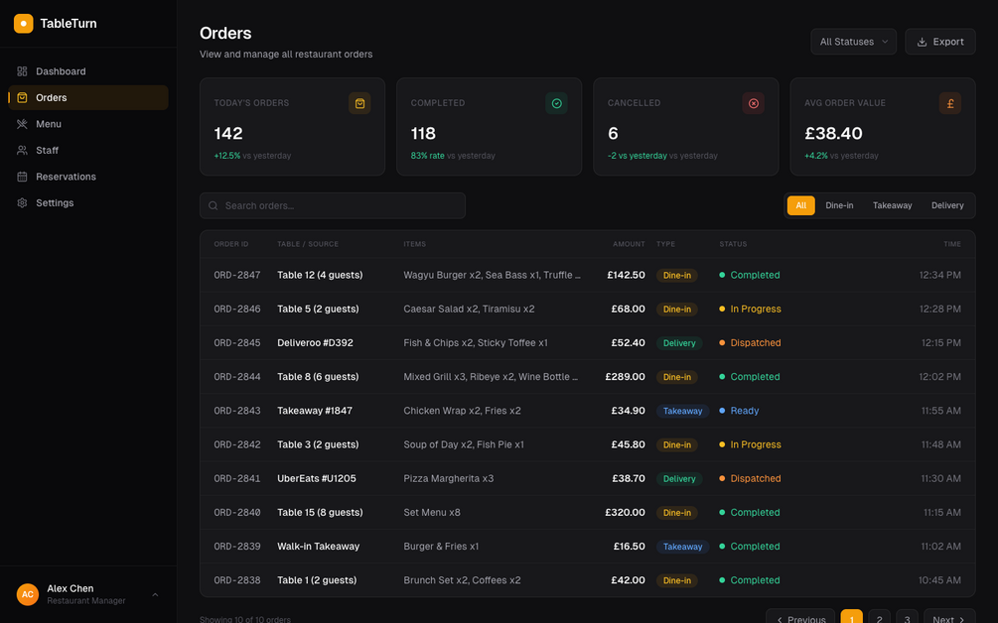Screen dimensions: 998x623
Task: Click the Settings gear icon in sidebar
Action: click(22, 202)
